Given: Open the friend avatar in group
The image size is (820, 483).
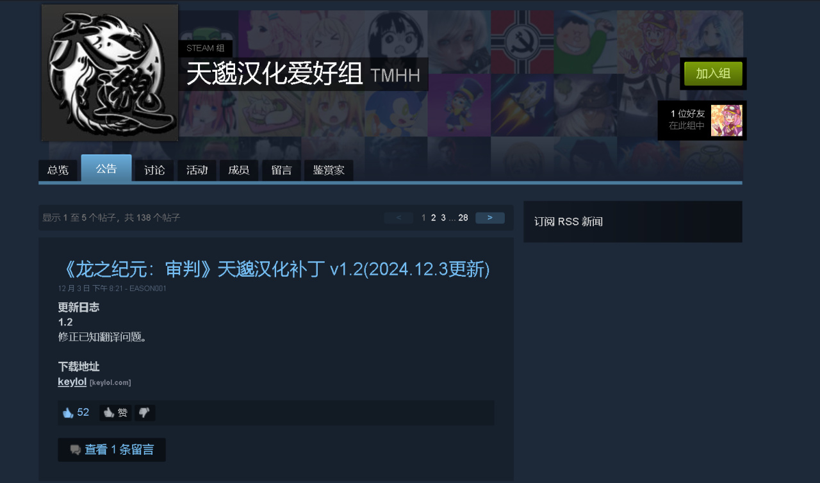Looking at the screenshot, I should coord(726,120).
